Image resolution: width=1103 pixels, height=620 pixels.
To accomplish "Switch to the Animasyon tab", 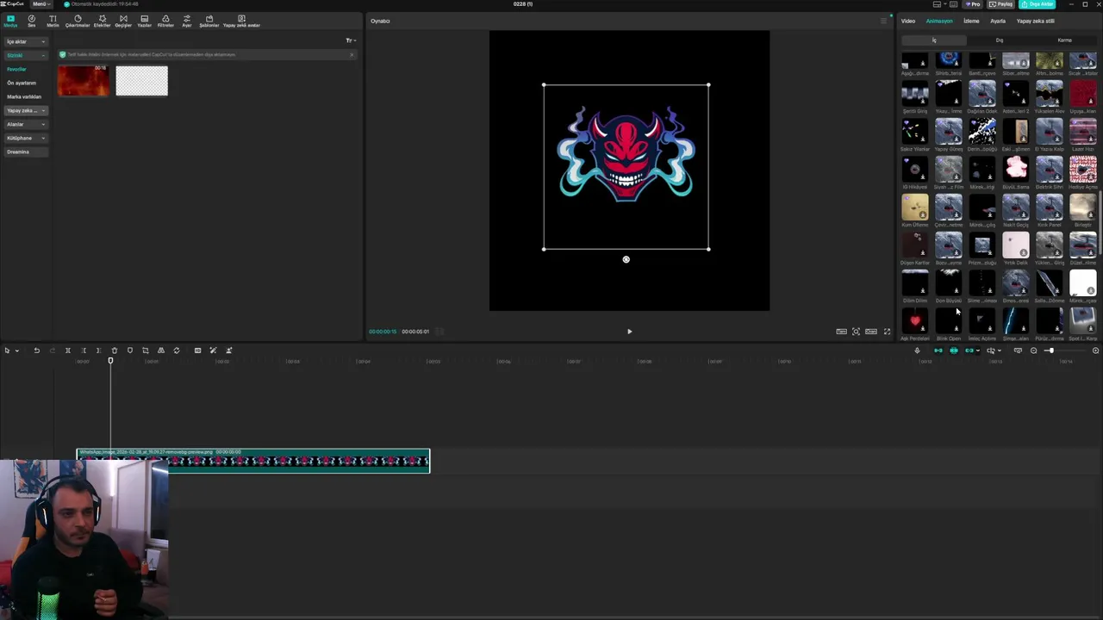I will pos(939,21).
